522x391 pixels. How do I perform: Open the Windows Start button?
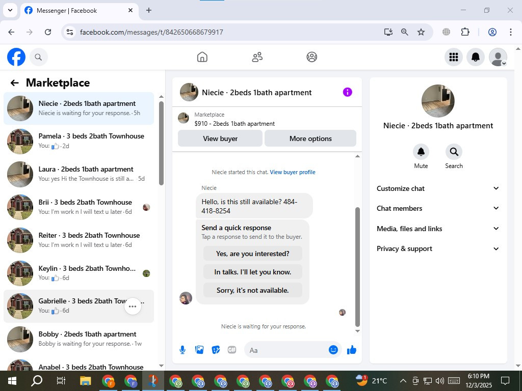12,381
